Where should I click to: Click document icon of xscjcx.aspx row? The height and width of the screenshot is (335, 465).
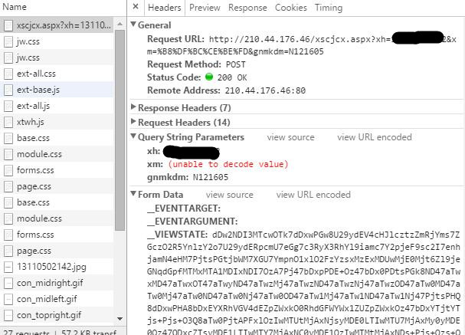[x=8, y=26]
